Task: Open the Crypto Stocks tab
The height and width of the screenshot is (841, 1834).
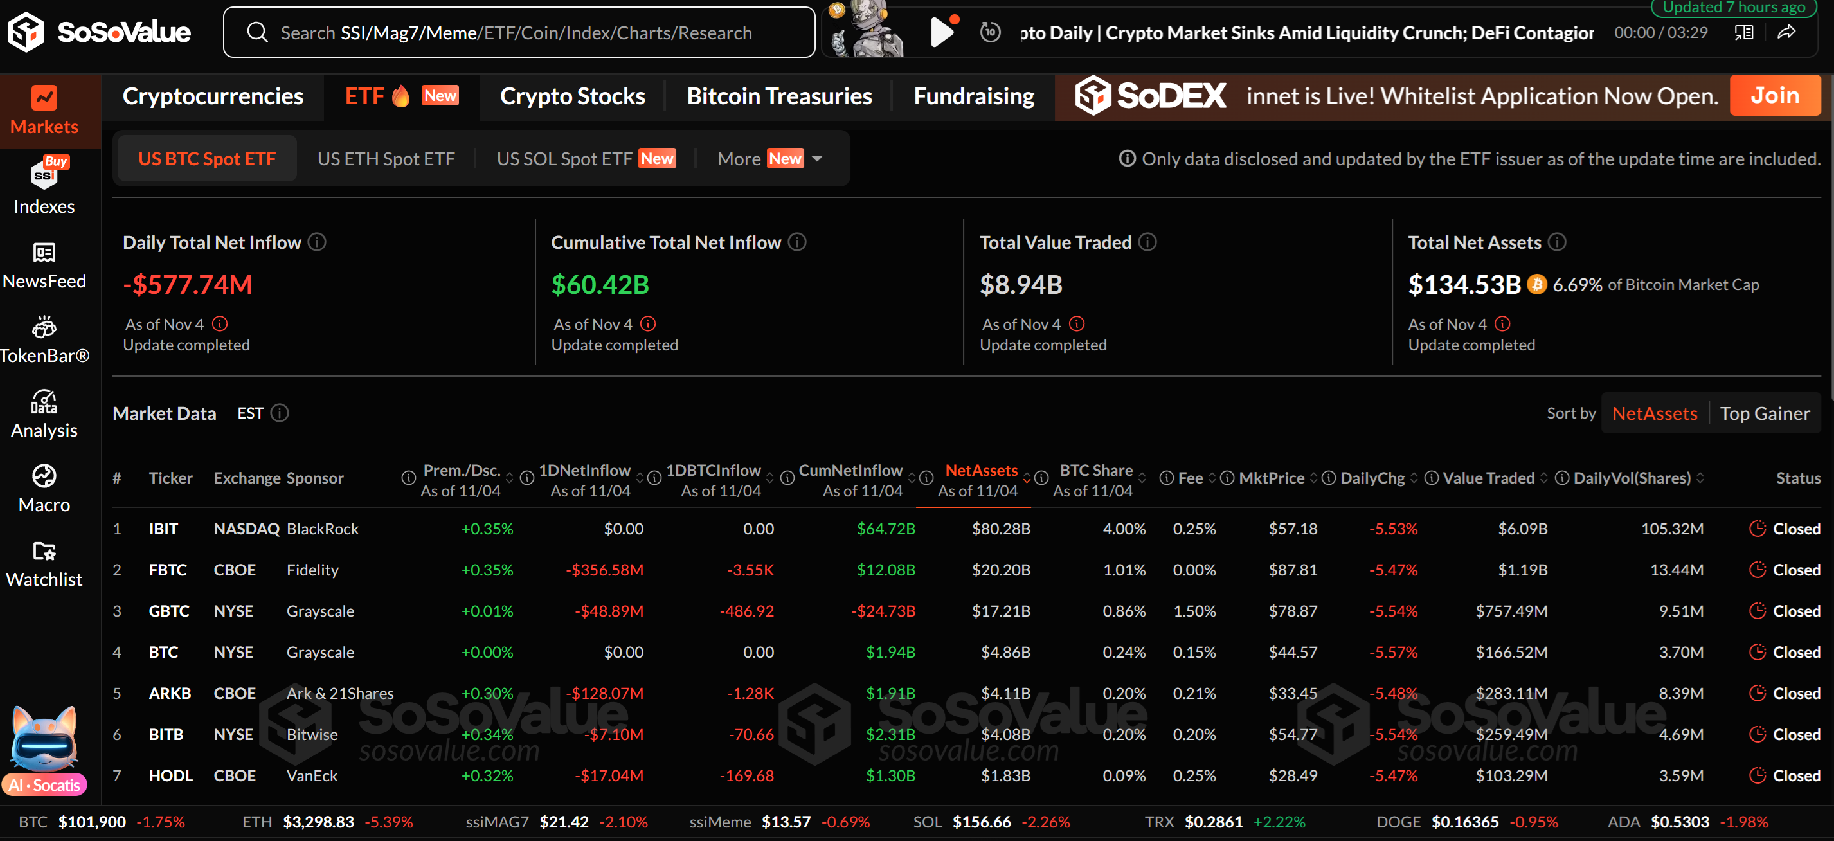Action: (x=571, y=96)
